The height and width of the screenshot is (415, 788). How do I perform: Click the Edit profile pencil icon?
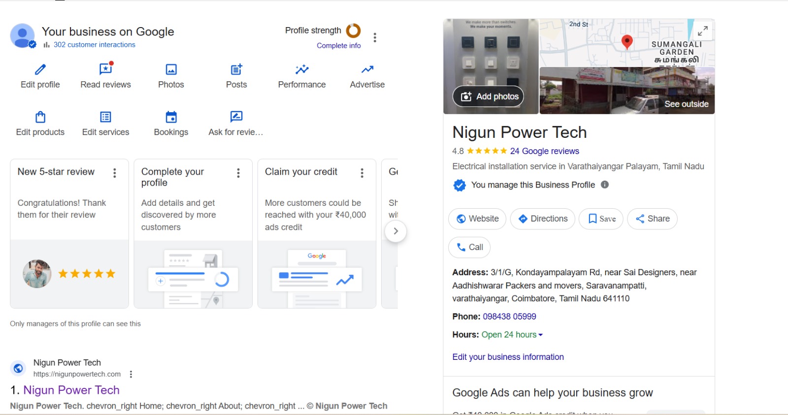[x=40, y=69]
